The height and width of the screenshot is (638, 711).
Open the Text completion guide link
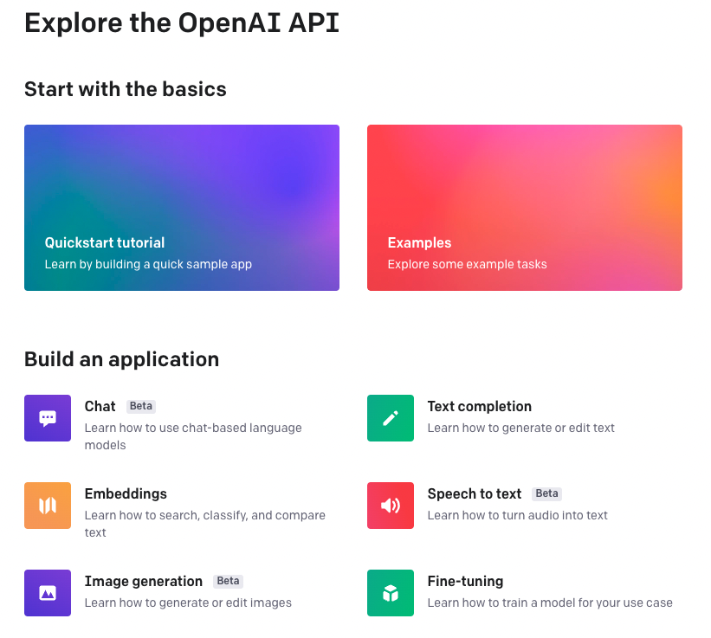point(479,407)
